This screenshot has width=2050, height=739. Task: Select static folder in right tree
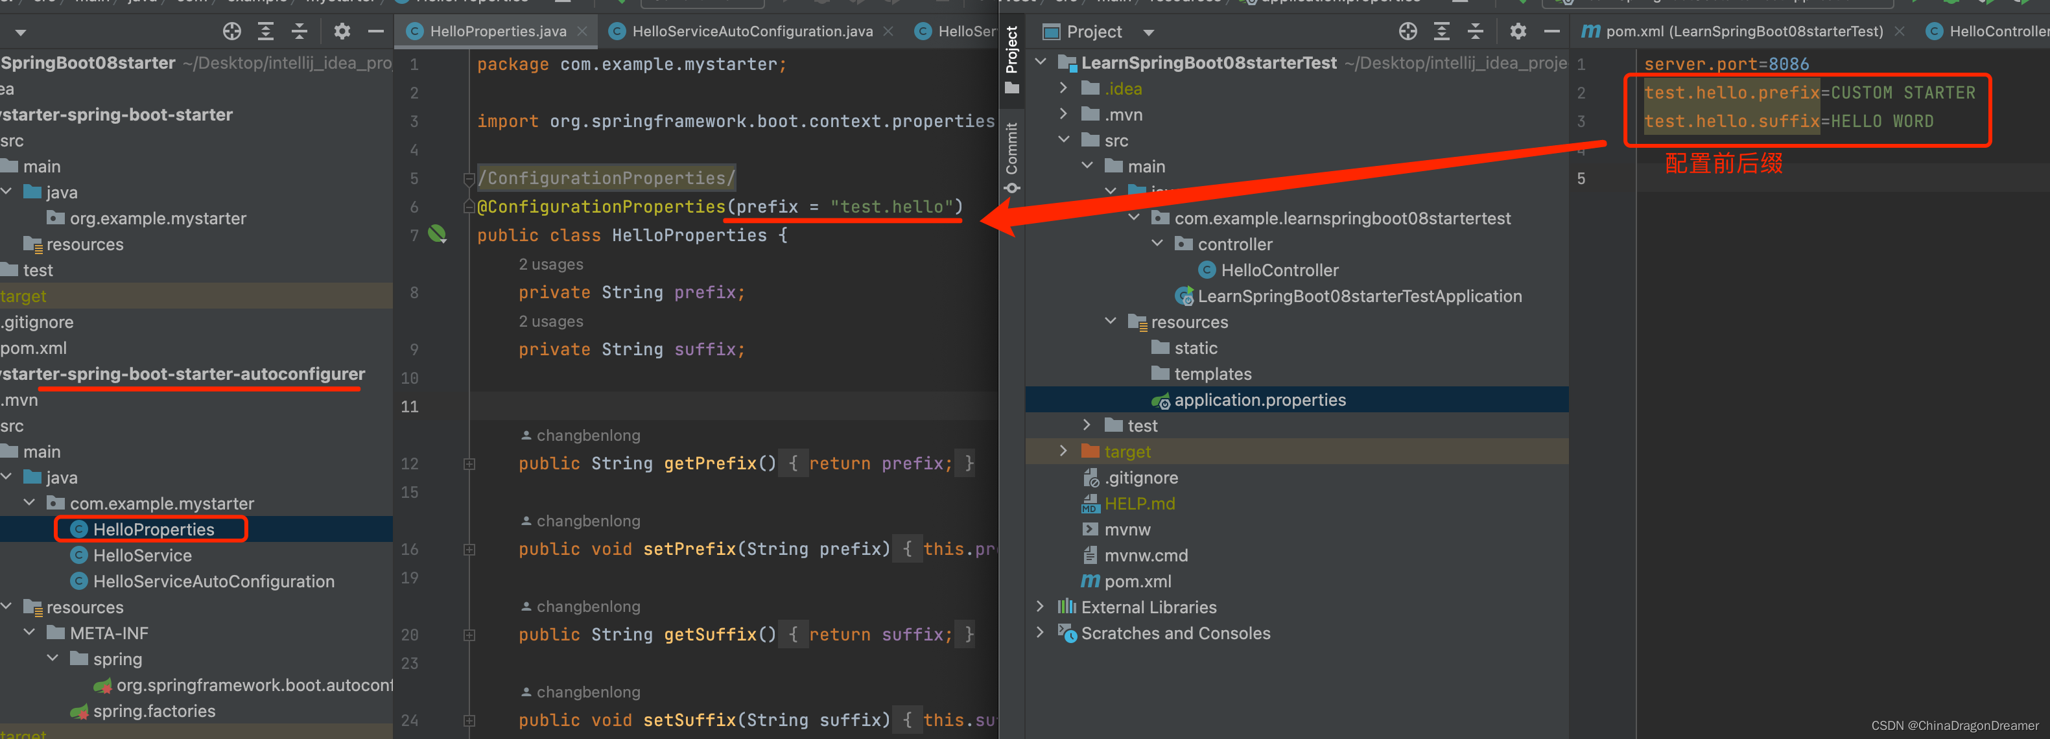point(1185,347)
